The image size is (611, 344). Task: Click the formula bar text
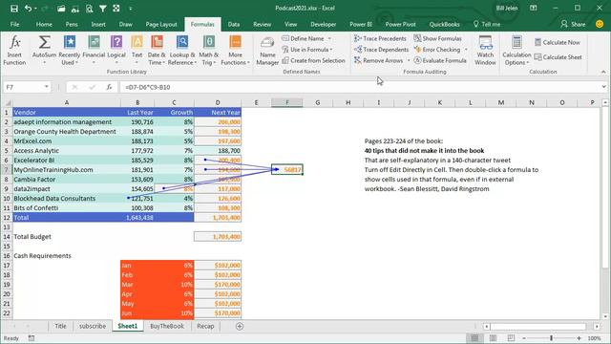coord(148,87)
